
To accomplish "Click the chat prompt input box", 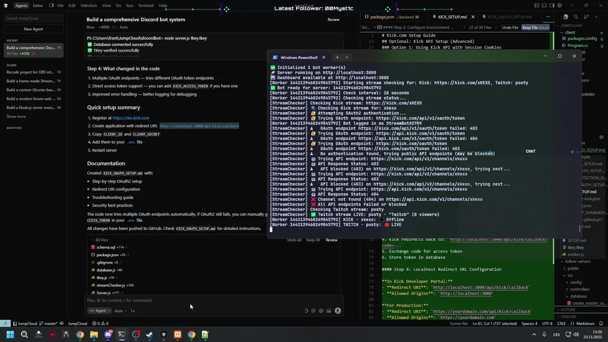I will click(214, 300).
